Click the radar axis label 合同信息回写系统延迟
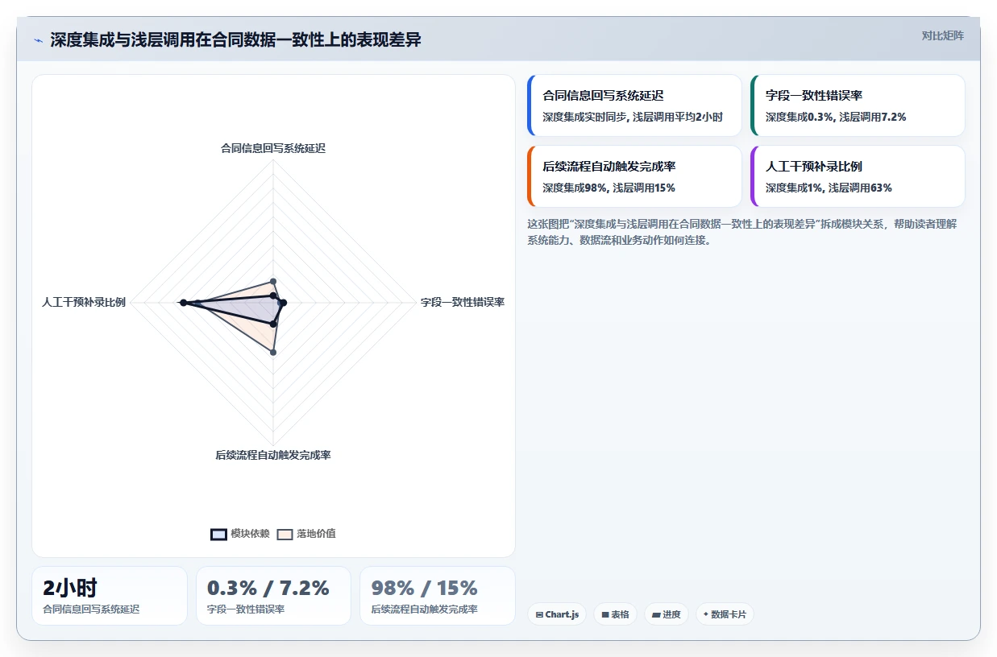This screenshot has width=997, height=657. 273,148
